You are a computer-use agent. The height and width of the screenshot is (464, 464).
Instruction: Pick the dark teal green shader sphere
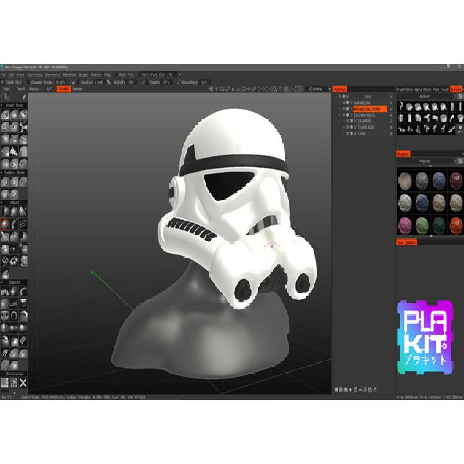(439, 226)
